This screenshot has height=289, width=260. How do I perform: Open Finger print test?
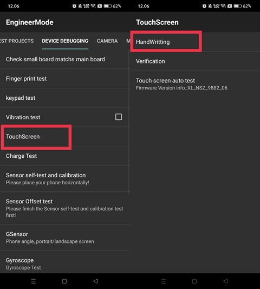point(65,79)
